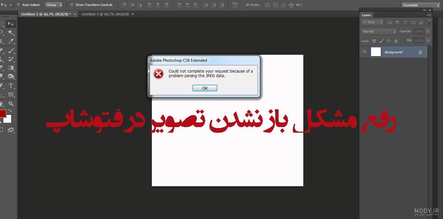The image size is (443, 219).
Task: Toggle lock position icon
Action: click(x=388, y=41)
